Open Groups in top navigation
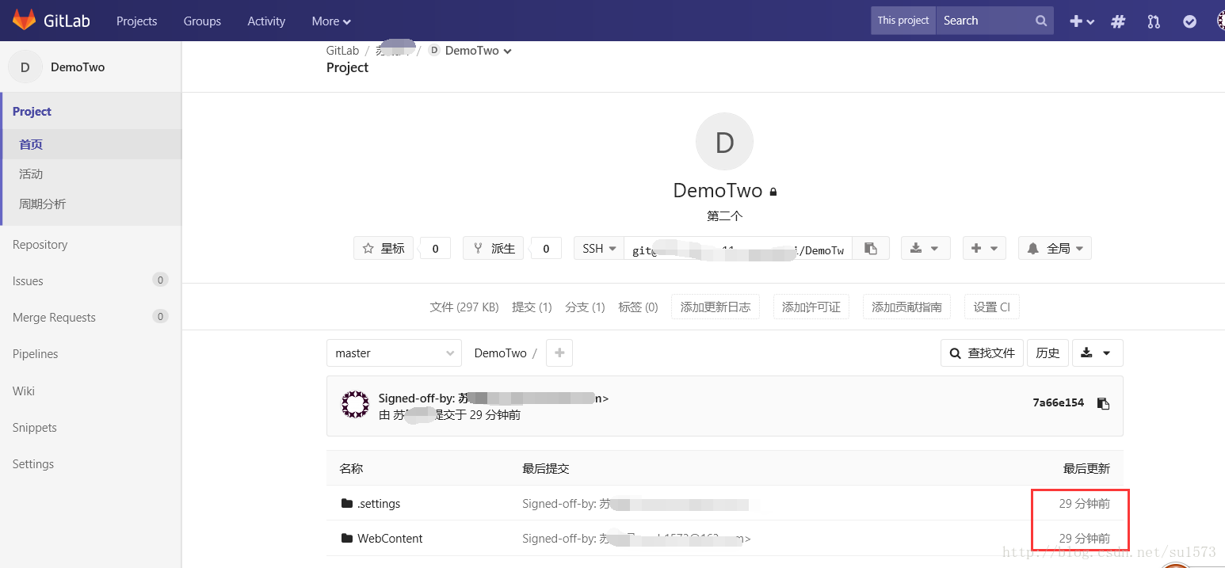 click(202, 21)
